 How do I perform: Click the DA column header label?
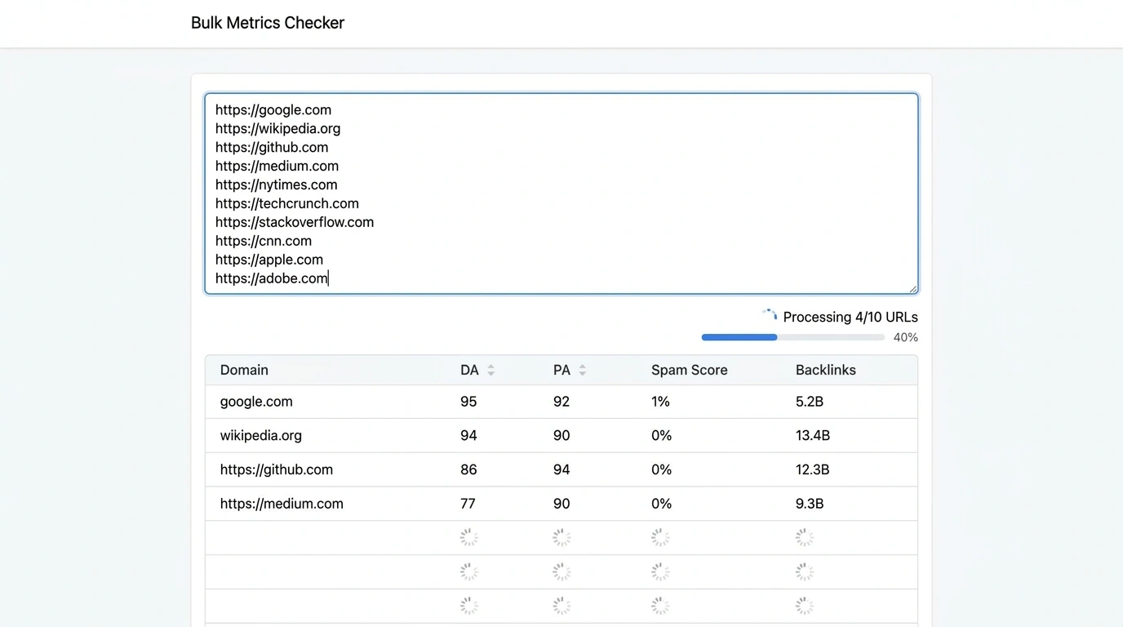[469, 370]
